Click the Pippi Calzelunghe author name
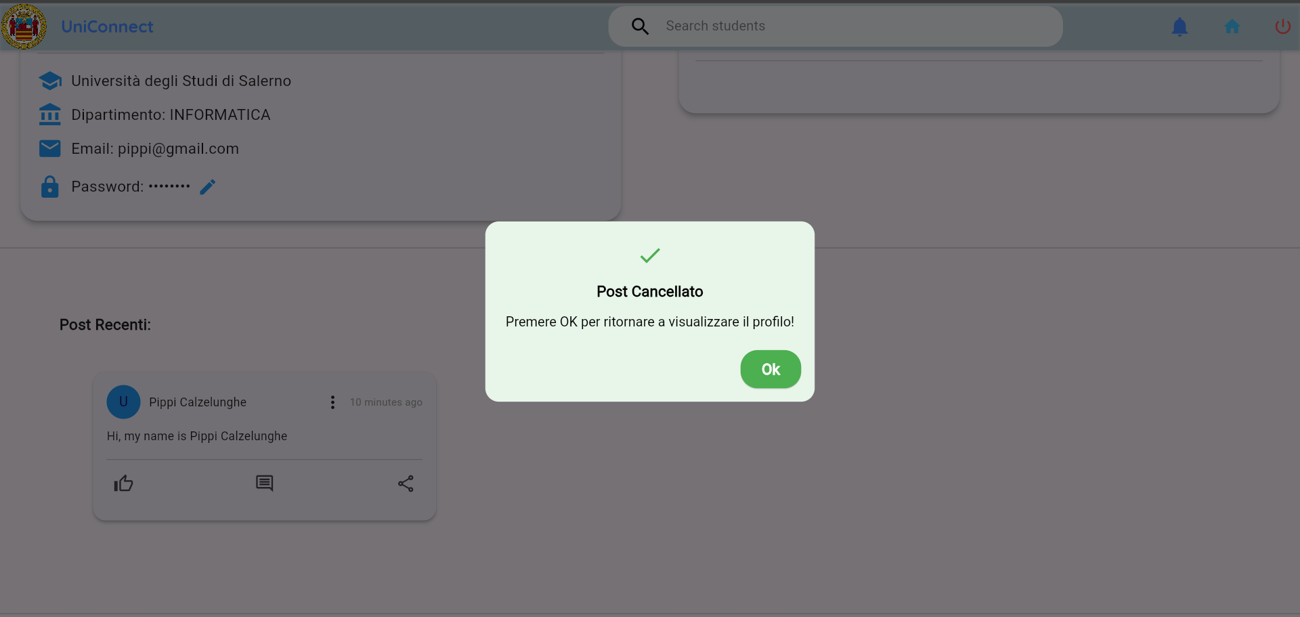The height and width of the screenshot is (617, 1300). click(x=198, y=402)
